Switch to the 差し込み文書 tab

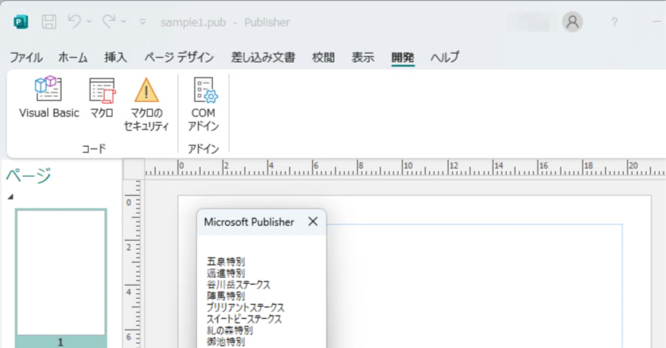pyautogui.click(x=263, y=58)
